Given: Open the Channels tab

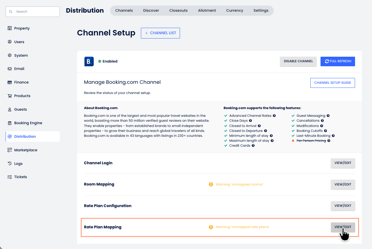Looking at the screenshot, I should tap(124, 10).
